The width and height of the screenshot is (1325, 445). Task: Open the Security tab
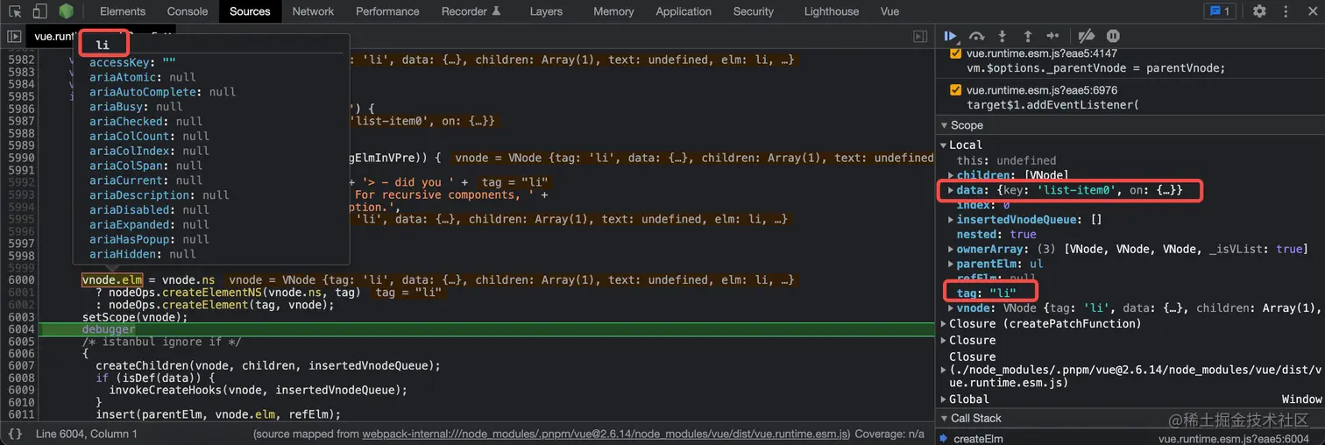(754, 11)
